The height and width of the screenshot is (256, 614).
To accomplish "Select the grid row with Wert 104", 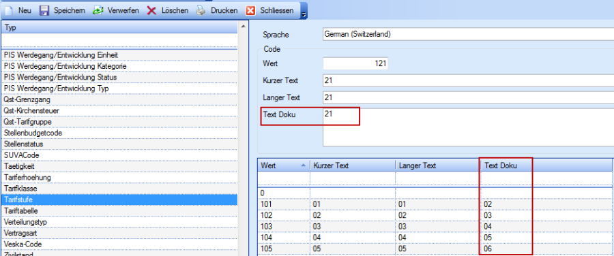I will click(x=435, y=237).
